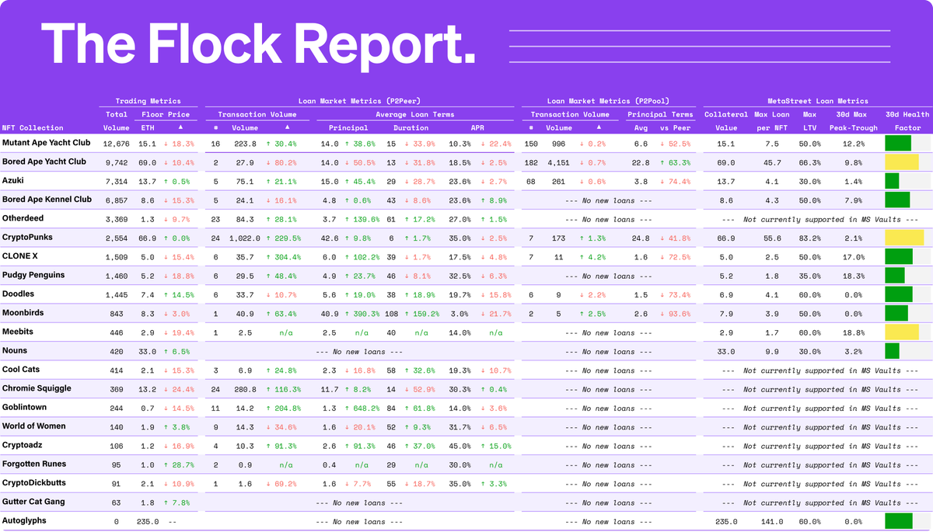Select the CLONE X collection name

coord(21,256)
